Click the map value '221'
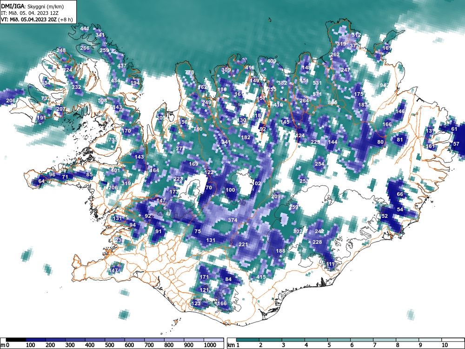The image size is (465, 349). point(243,244)
